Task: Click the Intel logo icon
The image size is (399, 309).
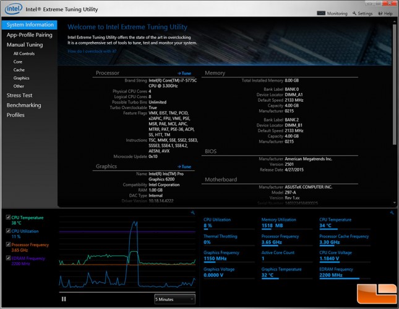Action: [x=14, y=9]
